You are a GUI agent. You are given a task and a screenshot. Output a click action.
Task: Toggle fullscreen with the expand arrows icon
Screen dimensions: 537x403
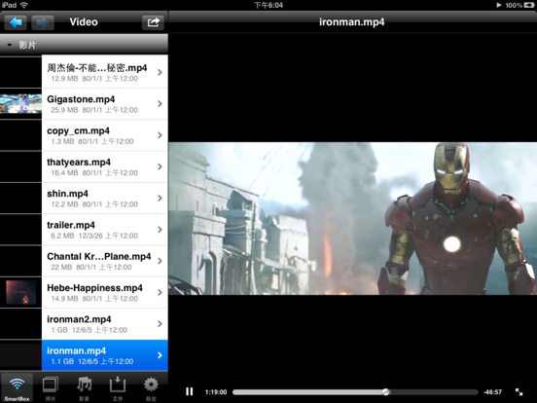tap(519, 391)
